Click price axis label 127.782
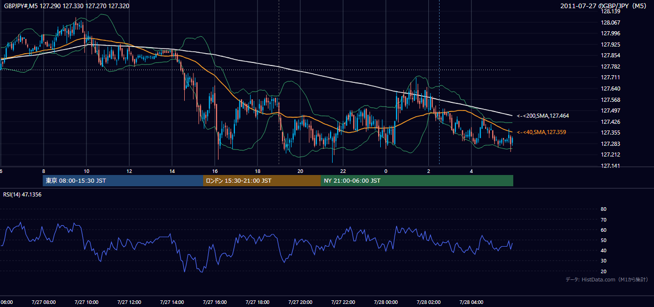 coord(610,67)
